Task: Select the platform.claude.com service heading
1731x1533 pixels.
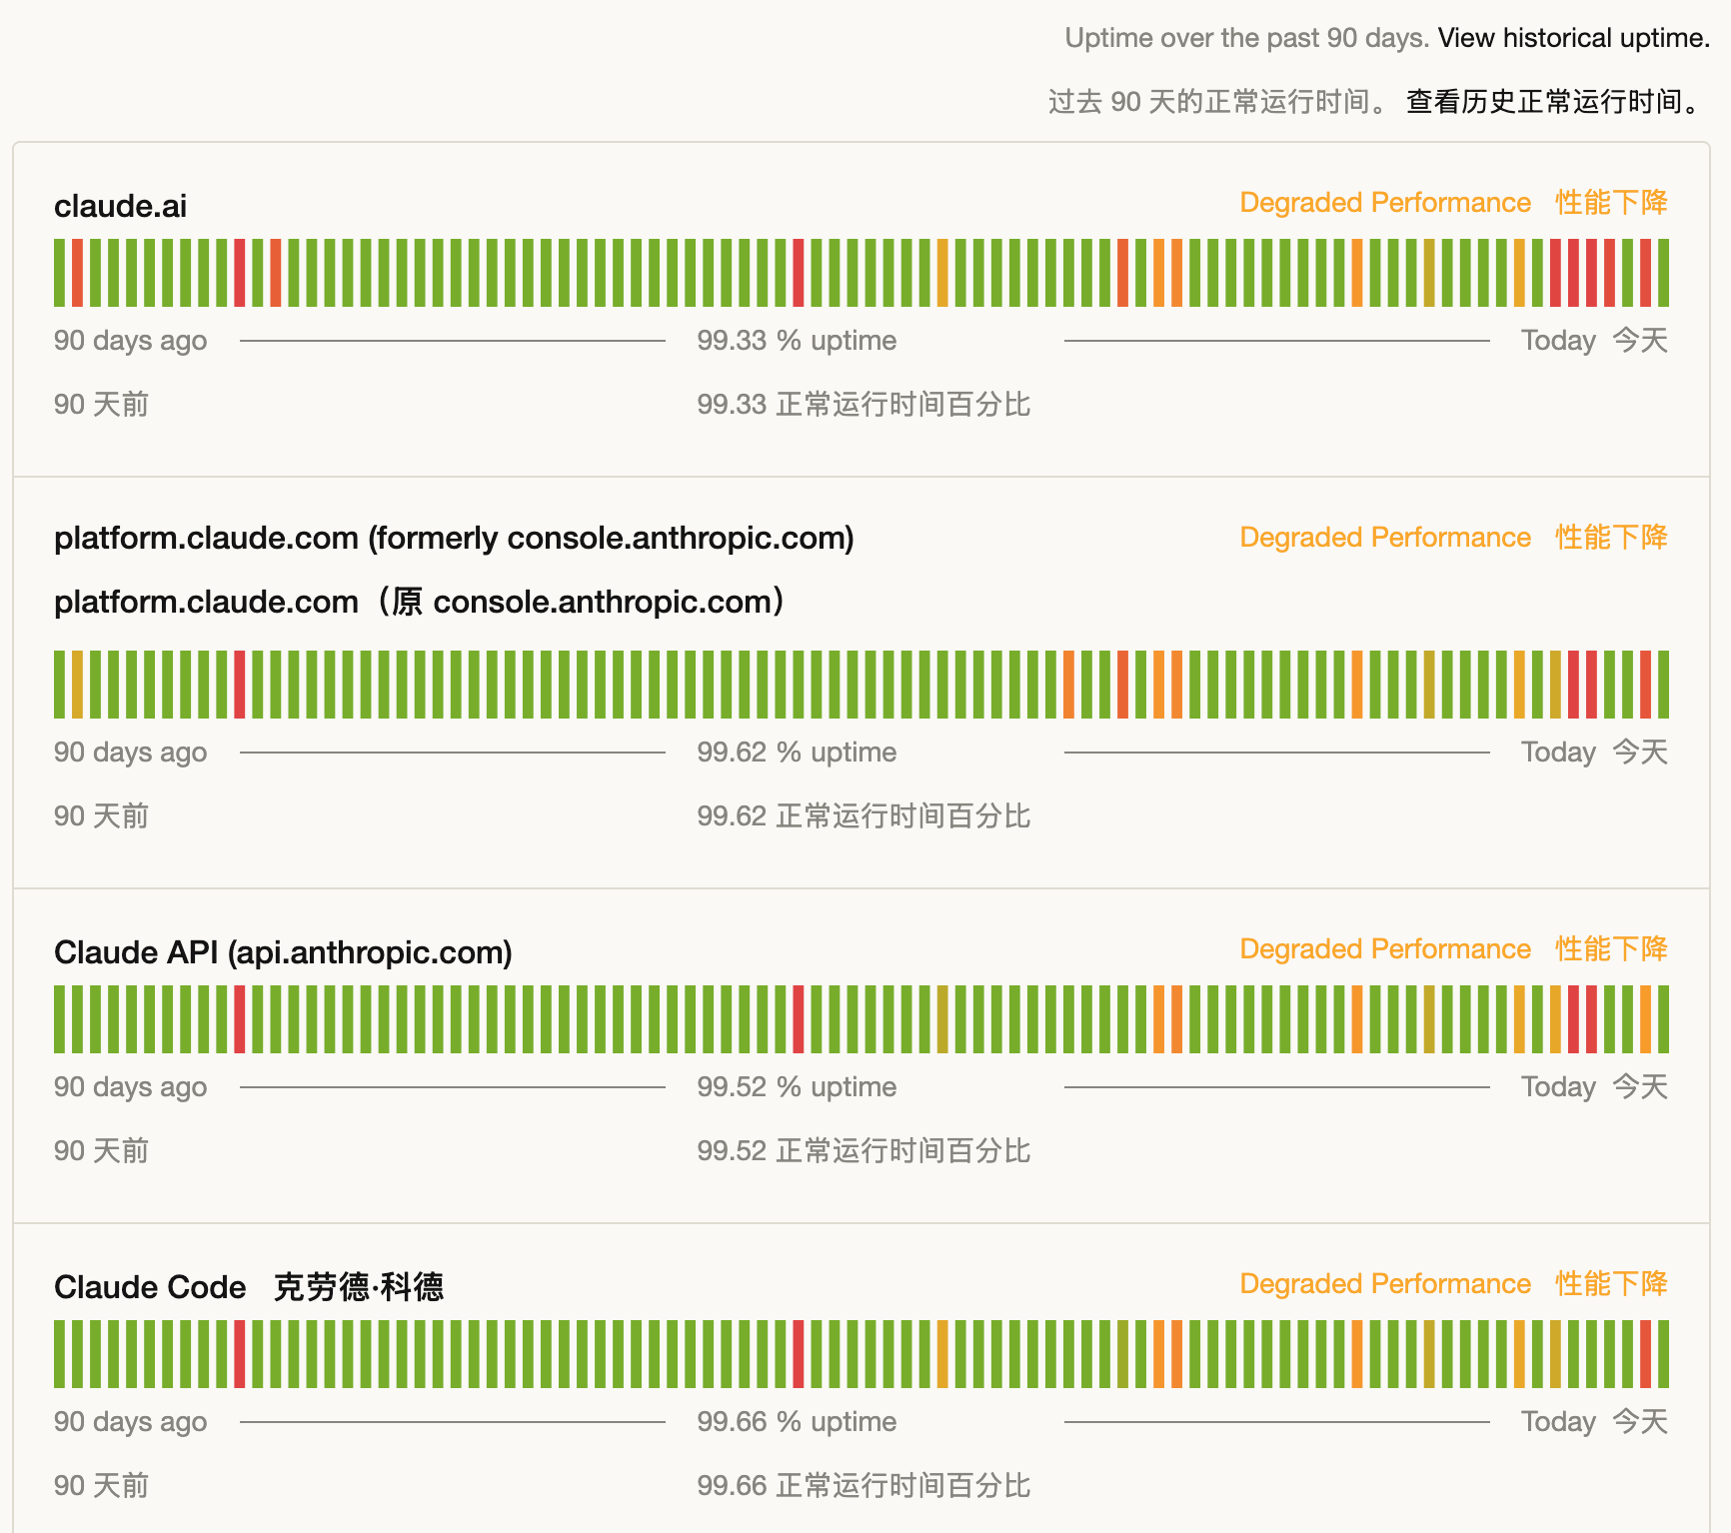Action: (x=455, y=538)
